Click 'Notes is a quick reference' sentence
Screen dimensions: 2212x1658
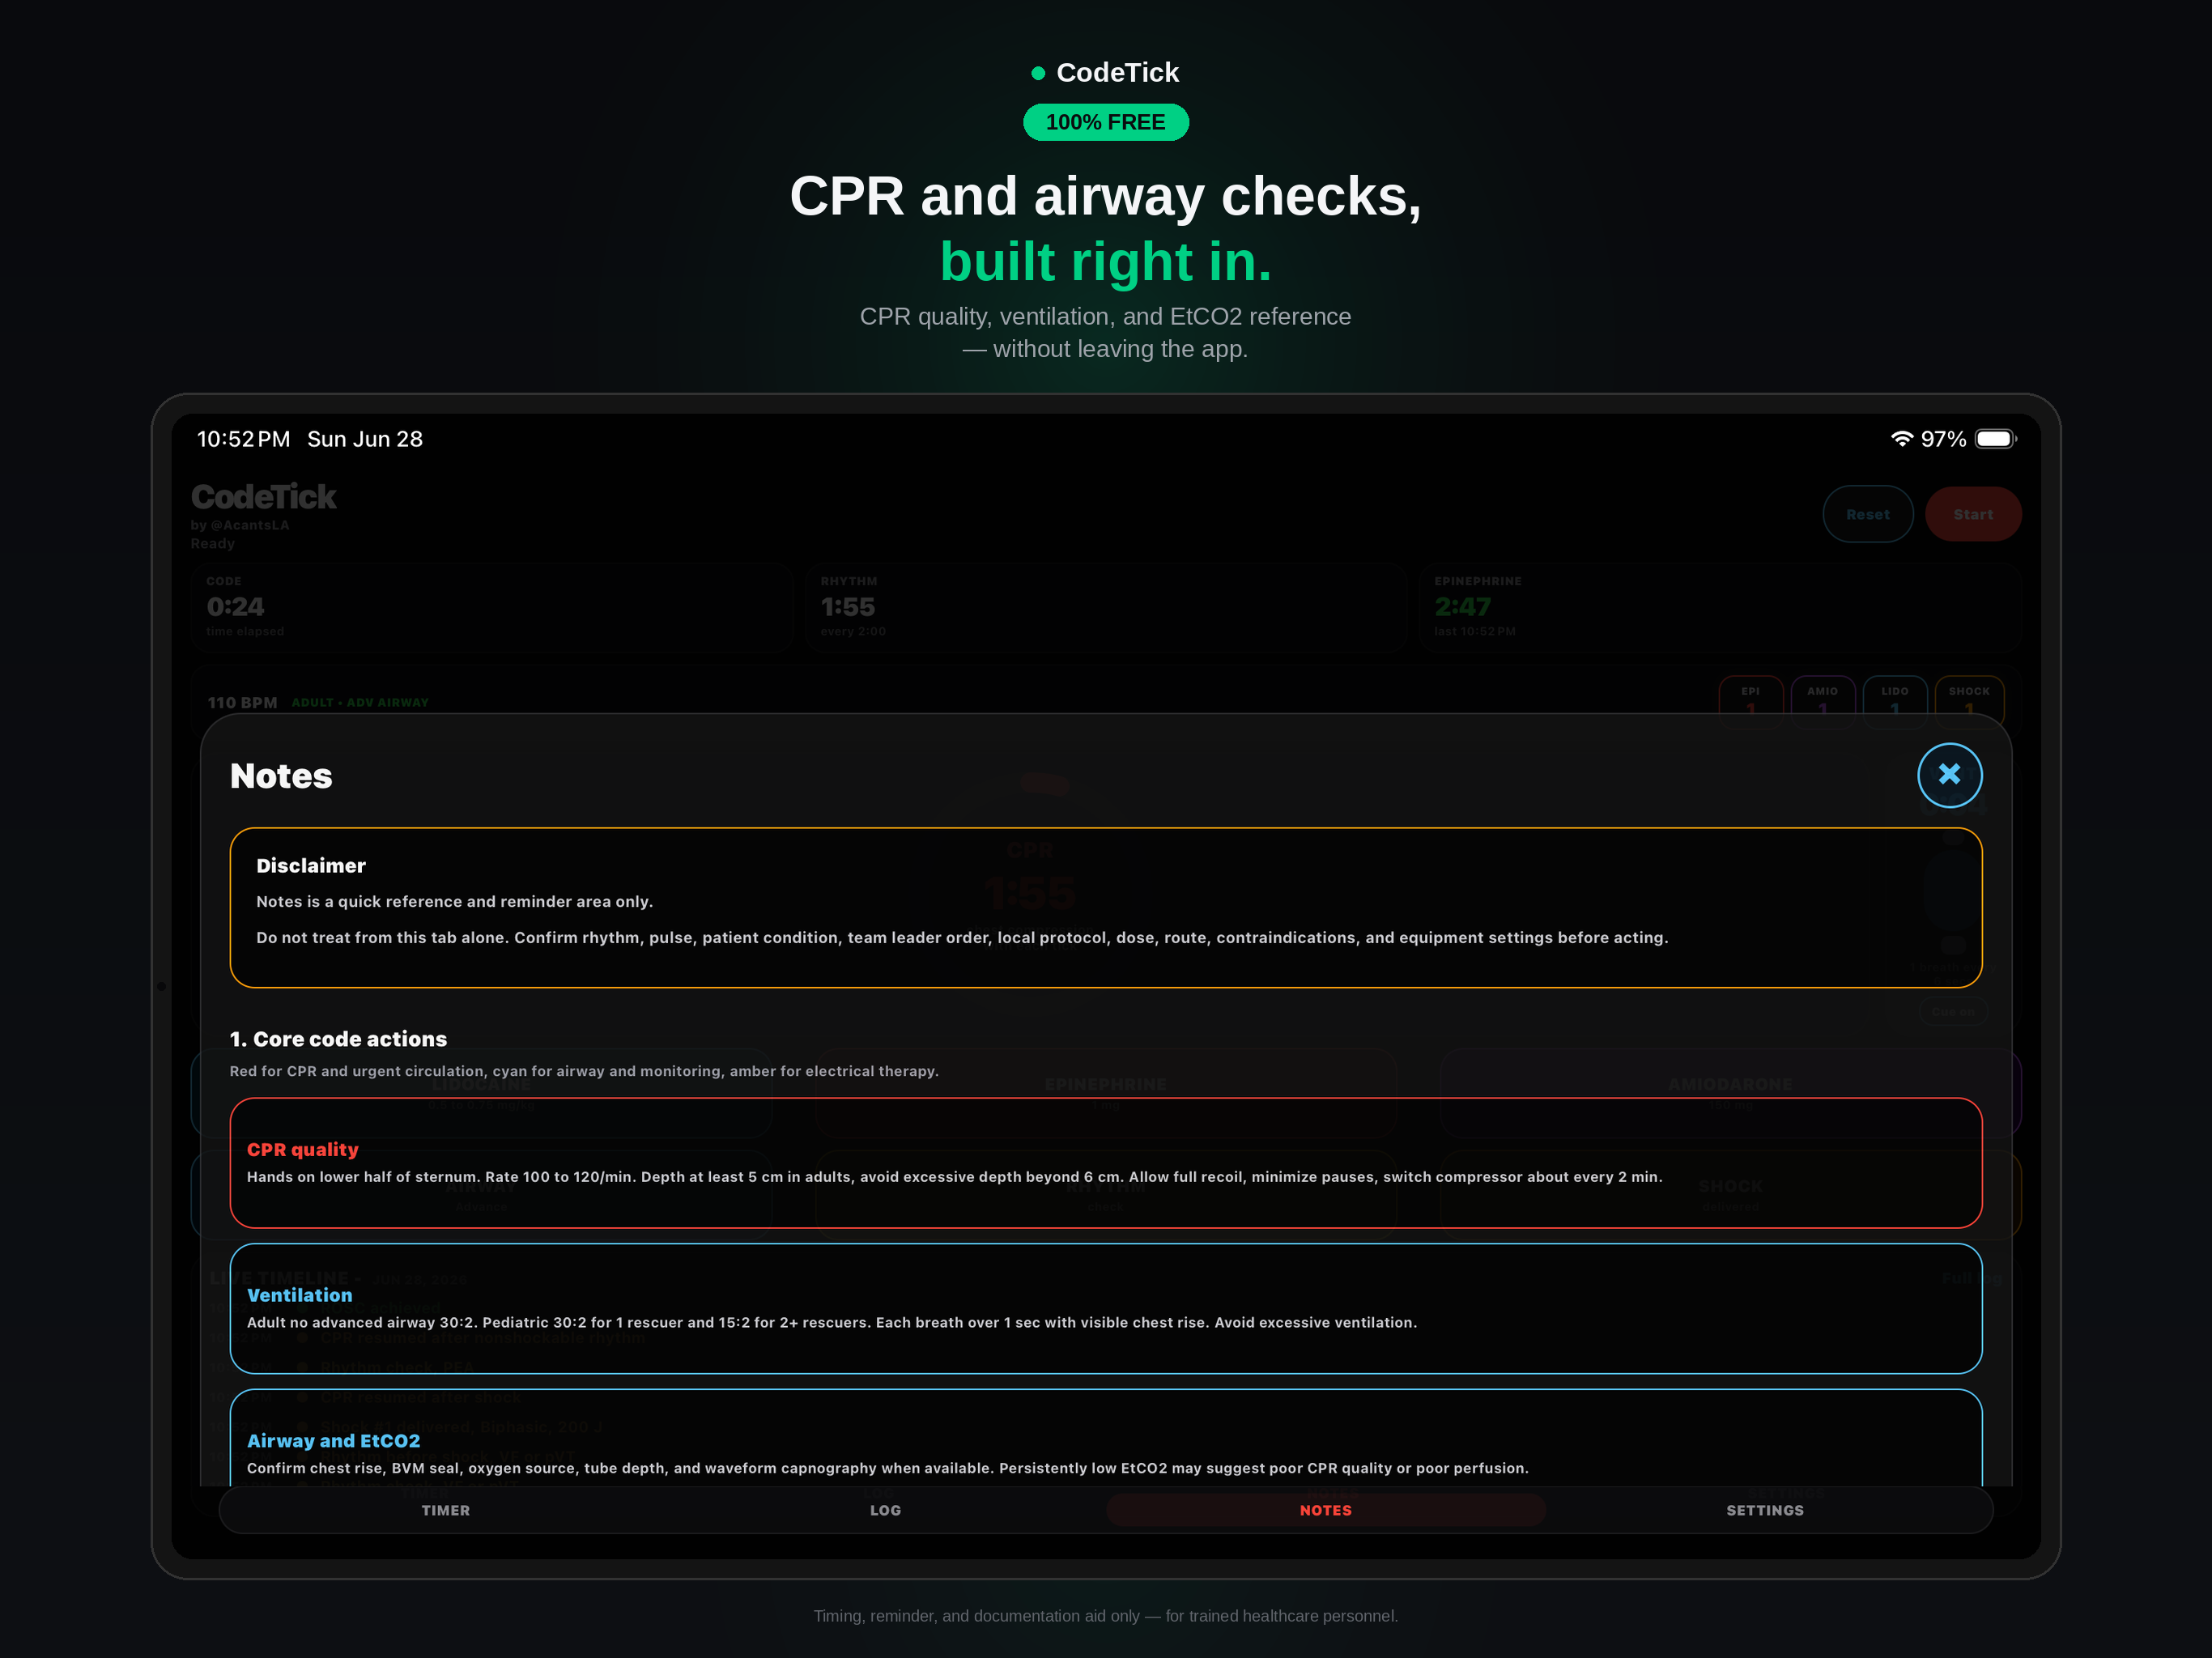pyautogui.click(x=454, y=901)
